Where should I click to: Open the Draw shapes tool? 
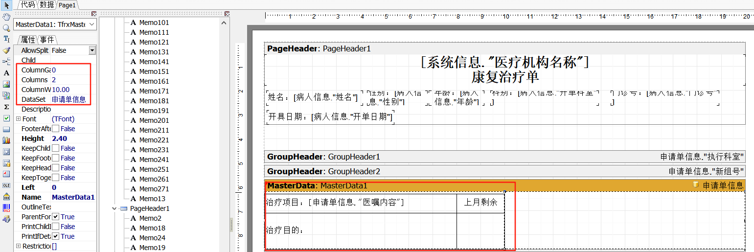(x=6, y=219)
